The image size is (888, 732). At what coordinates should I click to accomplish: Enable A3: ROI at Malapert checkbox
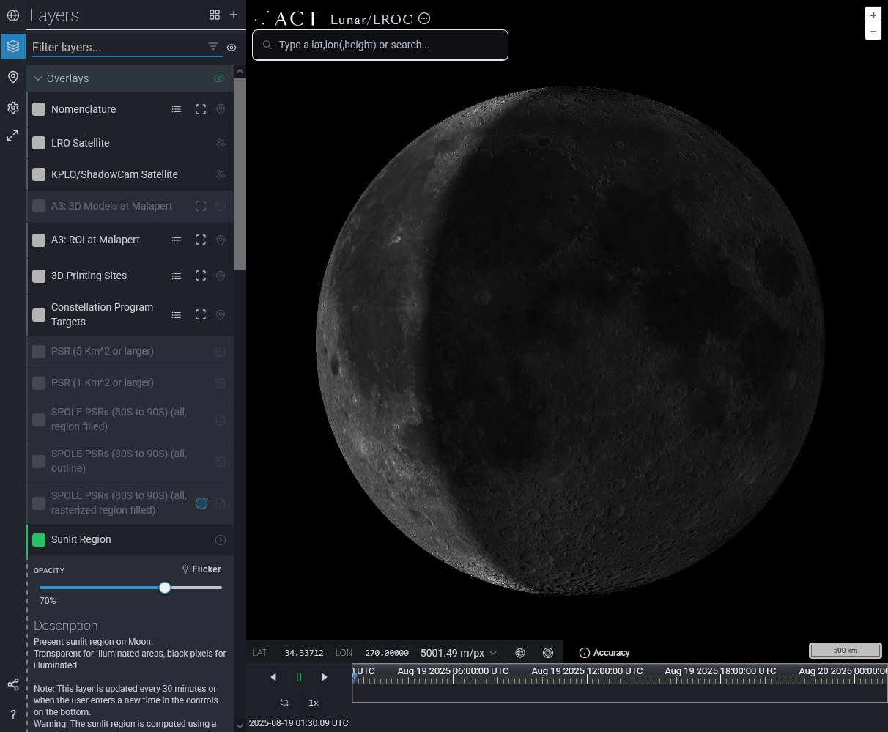(x=39, y=240)
